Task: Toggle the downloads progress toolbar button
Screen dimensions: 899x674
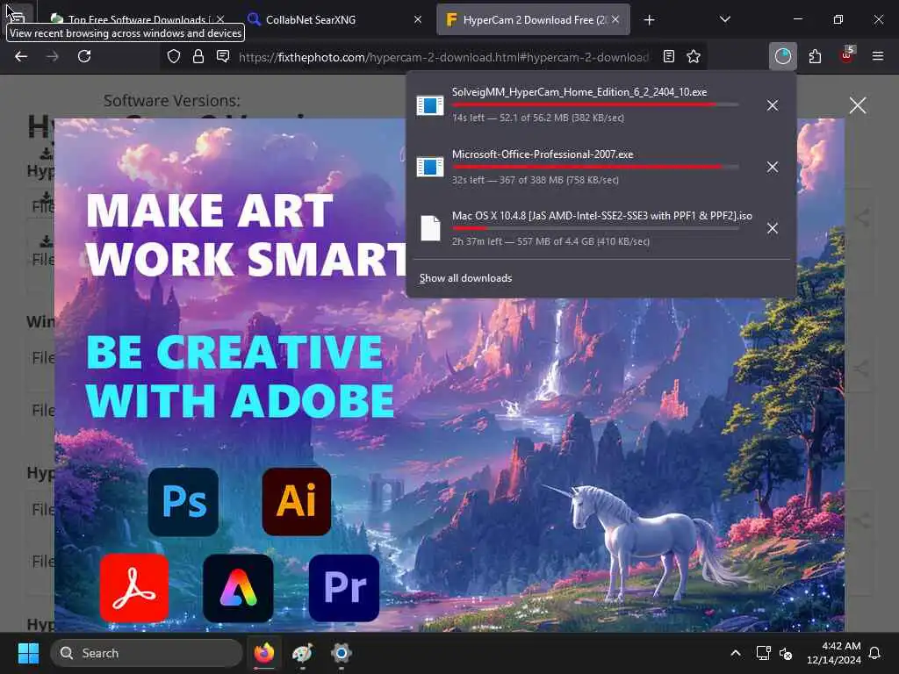Action: pyautogui.click(x=782, y=56)
